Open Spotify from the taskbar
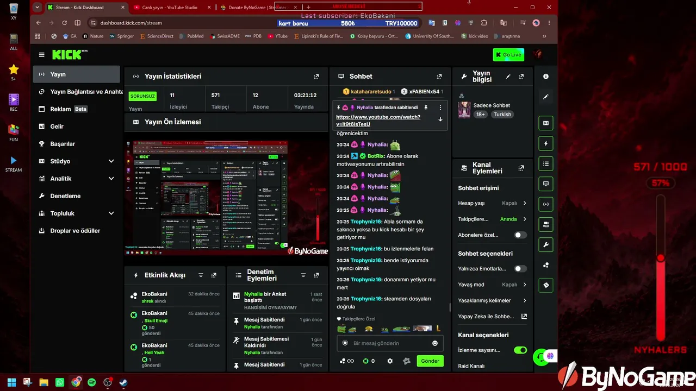 (92, 382)
